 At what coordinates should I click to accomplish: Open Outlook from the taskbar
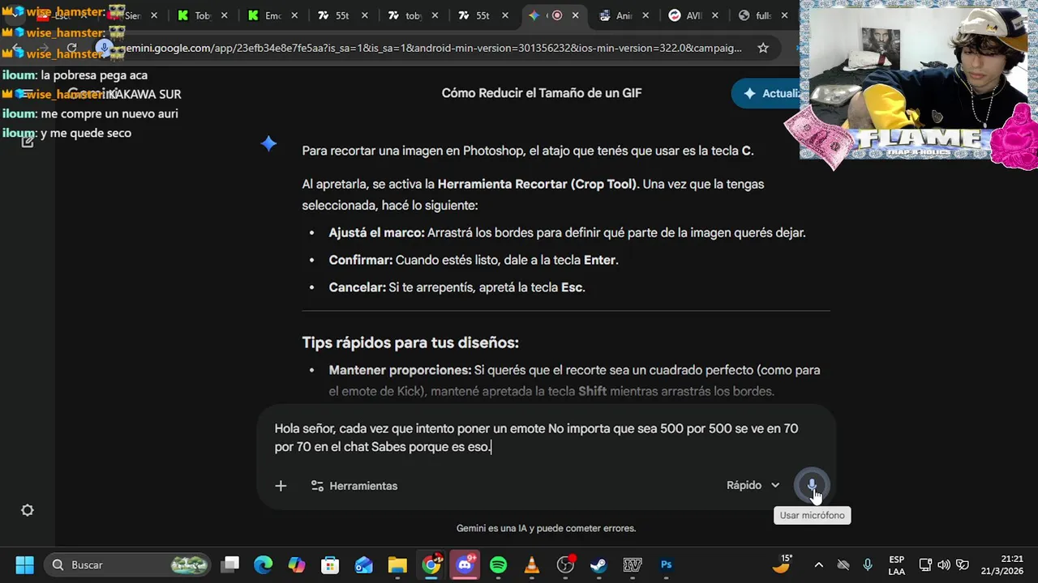tap(363, 564)
